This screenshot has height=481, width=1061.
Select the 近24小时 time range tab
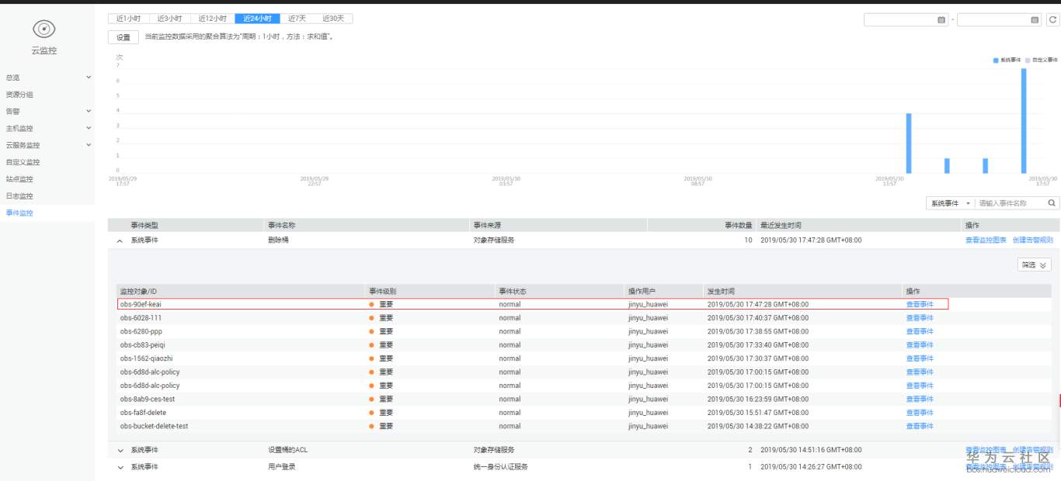tap(257, 19)
